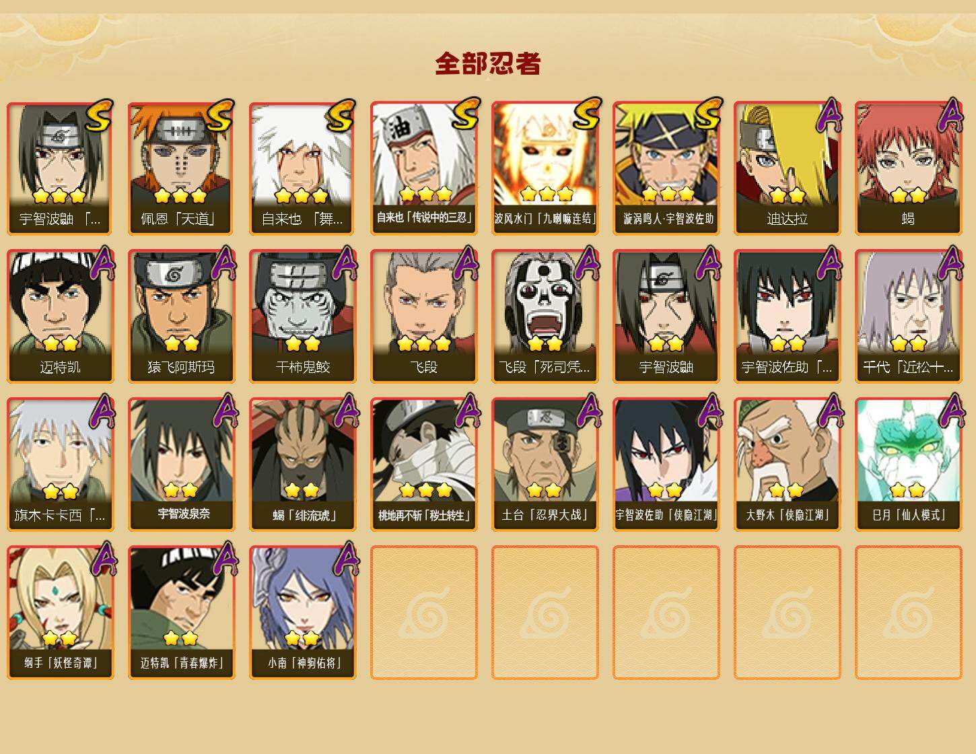976x754 pixels.
Task: Open the 巳月「仙人模式」 card
Action: click(909, 465)
